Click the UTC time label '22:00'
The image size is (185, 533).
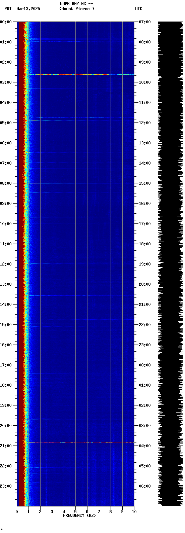point(145,325)
